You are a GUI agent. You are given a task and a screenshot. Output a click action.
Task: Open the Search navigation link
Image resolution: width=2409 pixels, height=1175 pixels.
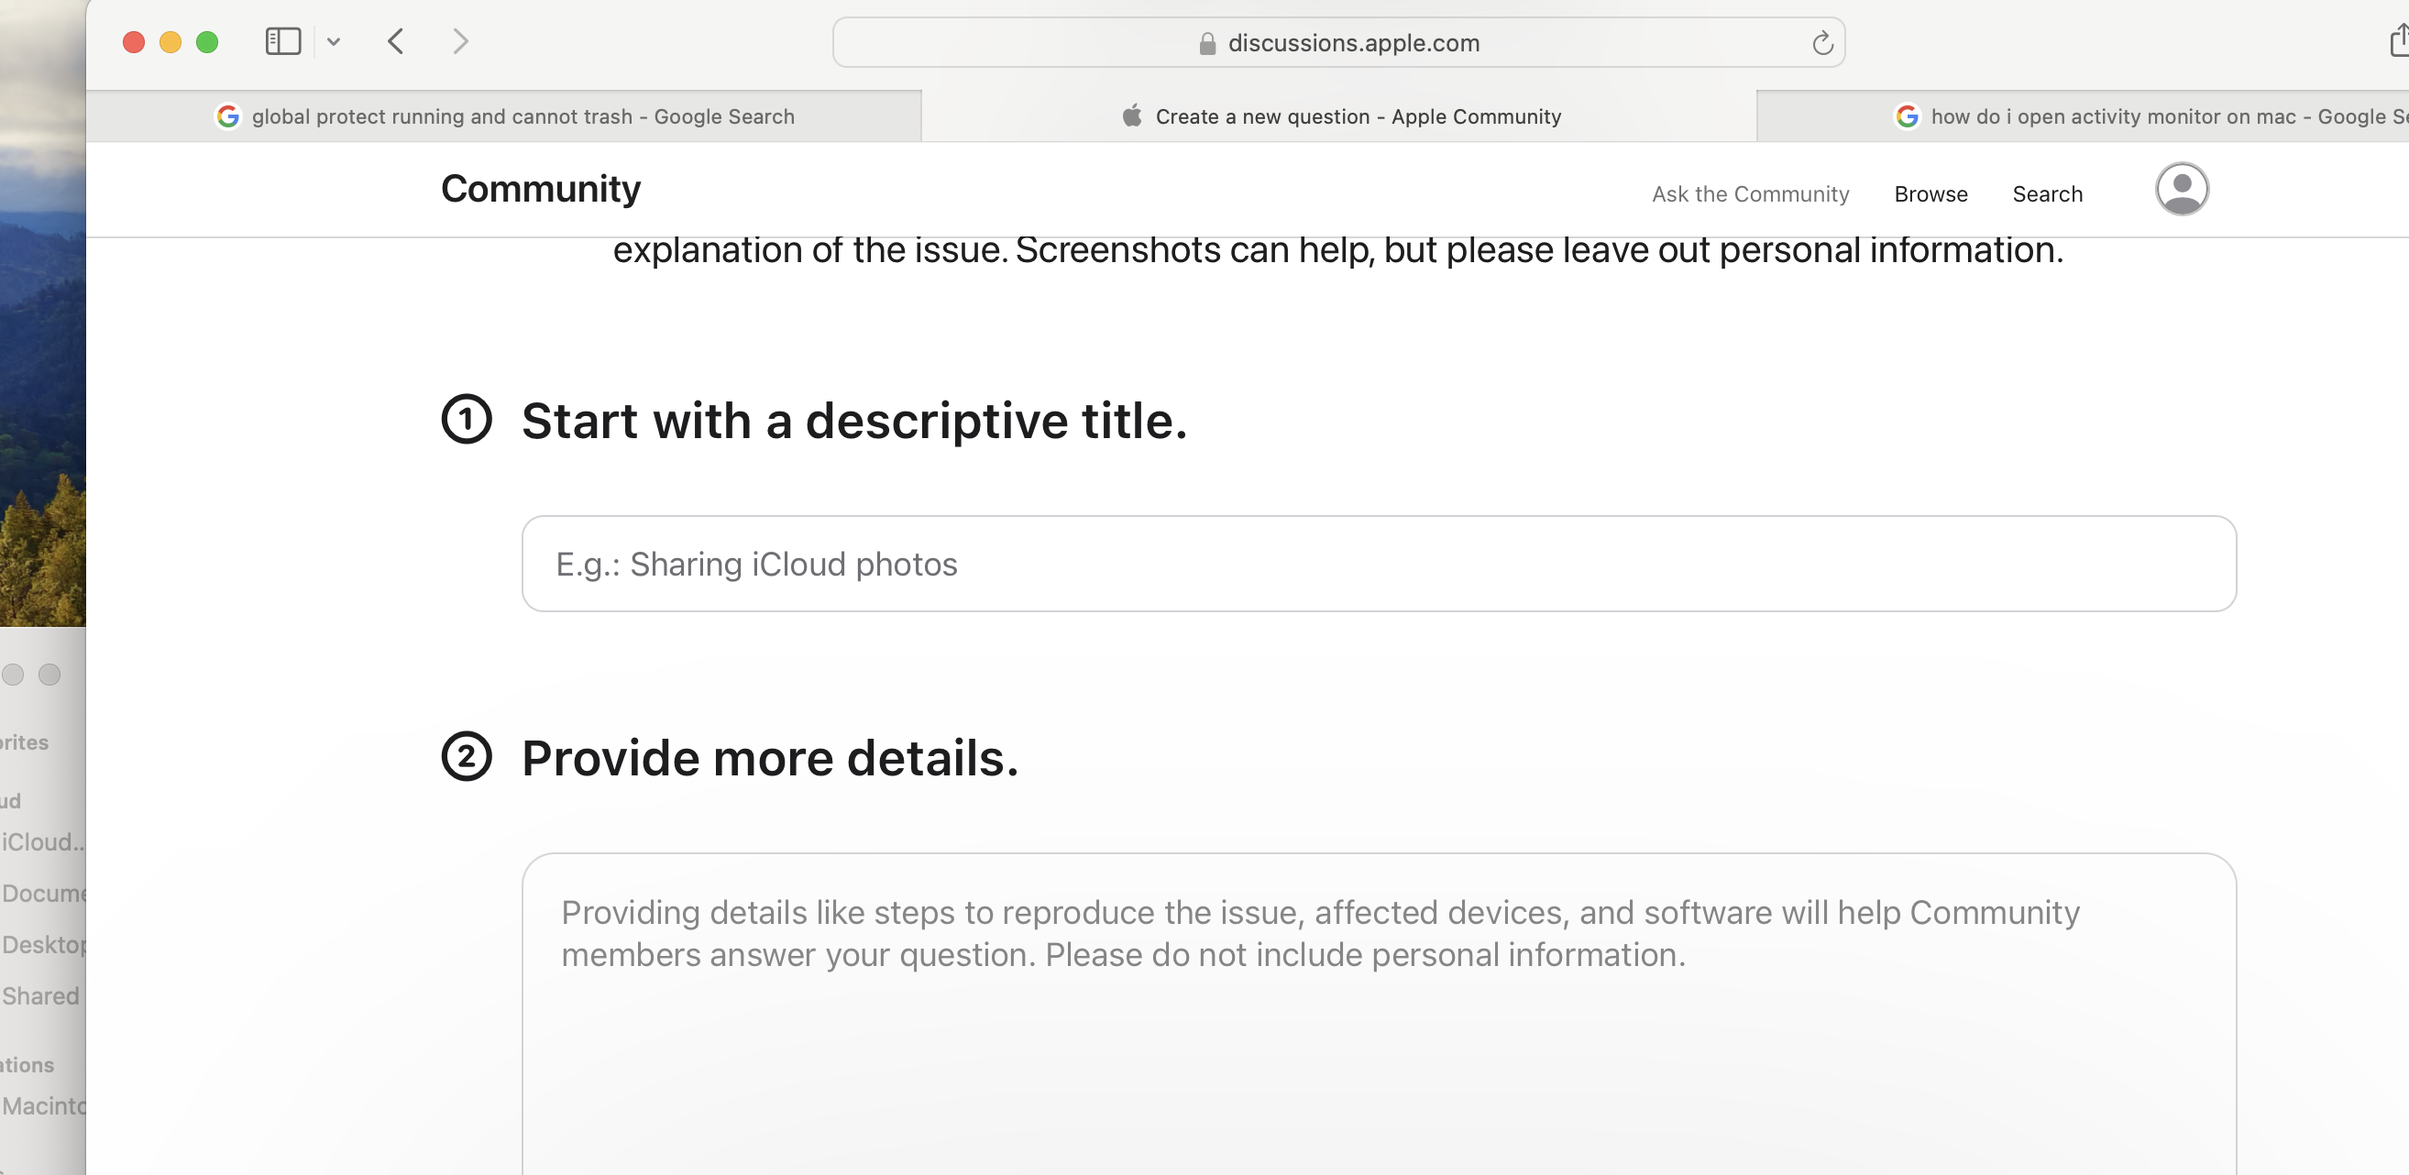2046,194
